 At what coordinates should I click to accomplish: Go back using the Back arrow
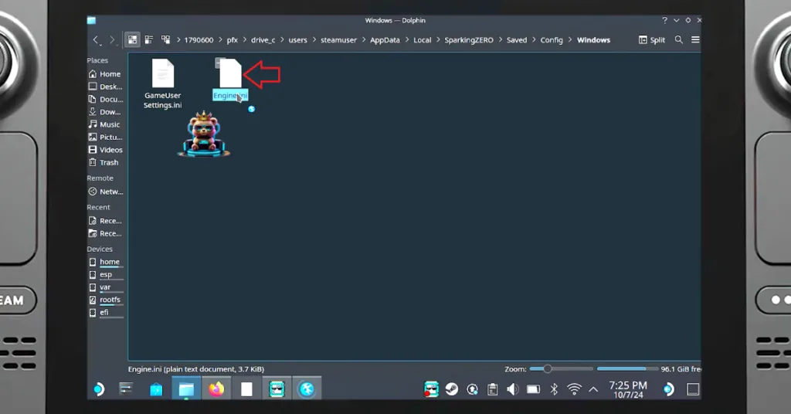(96, 40)
